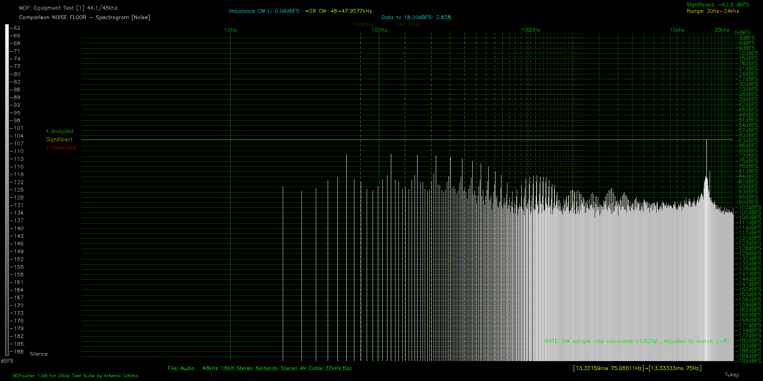
Task: Select the '-102dBFS' label on right axis
Action: coord(748,207)
